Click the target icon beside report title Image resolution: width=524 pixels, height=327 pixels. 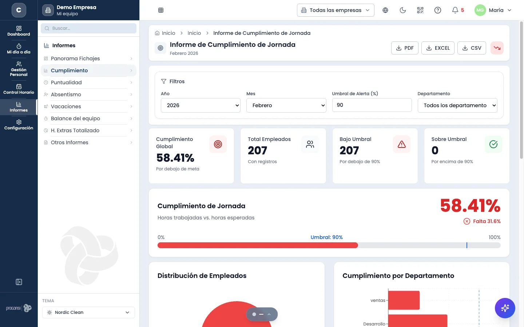(160, 48)
